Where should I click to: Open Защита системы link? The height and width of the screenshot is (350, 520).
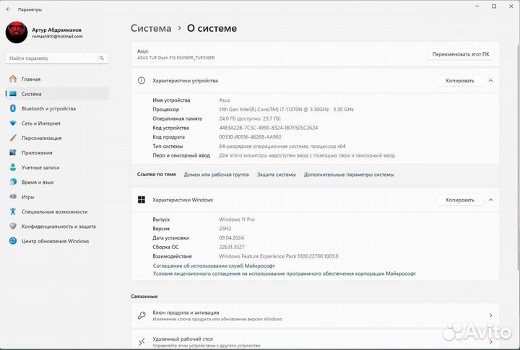(276, 175)
